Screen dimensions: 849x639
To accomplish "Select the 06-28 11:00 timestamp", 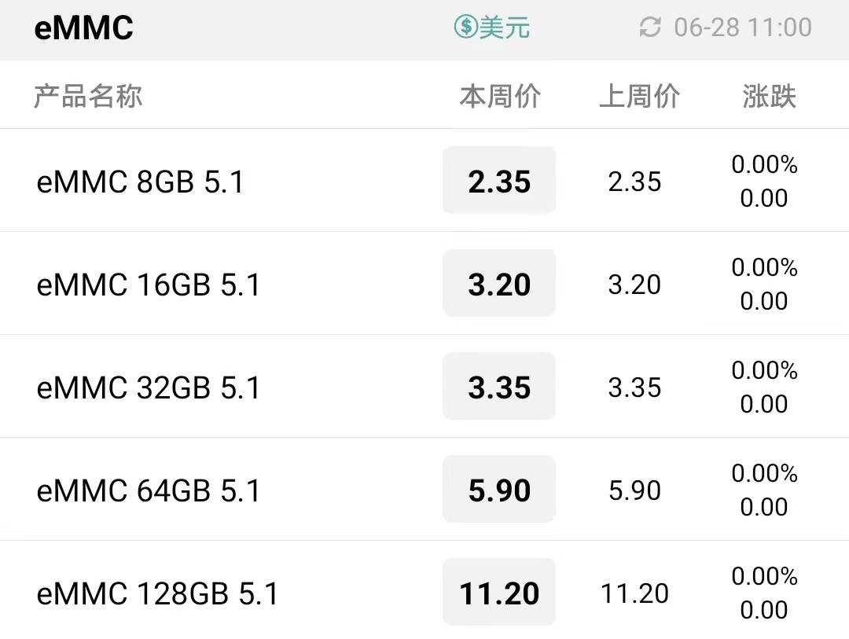I will pos(743,27).
